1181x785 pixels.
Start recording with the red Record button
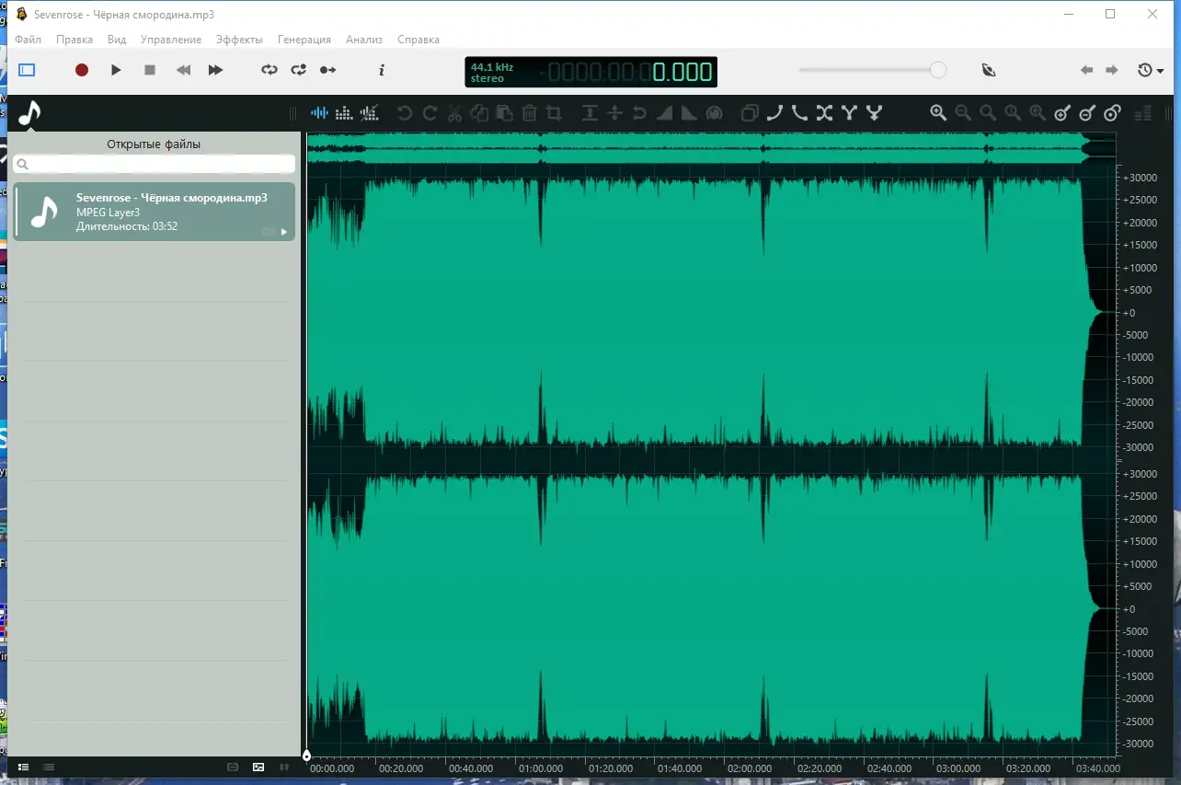coord(82,70)
